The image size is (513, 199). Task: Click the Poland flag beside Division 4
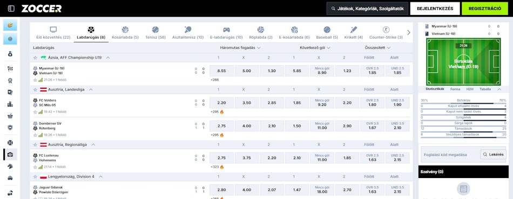click(43, 176)
